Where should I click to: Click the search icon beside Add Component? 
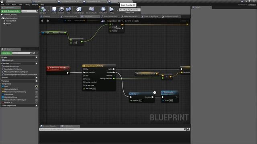(x=37, y=11)
